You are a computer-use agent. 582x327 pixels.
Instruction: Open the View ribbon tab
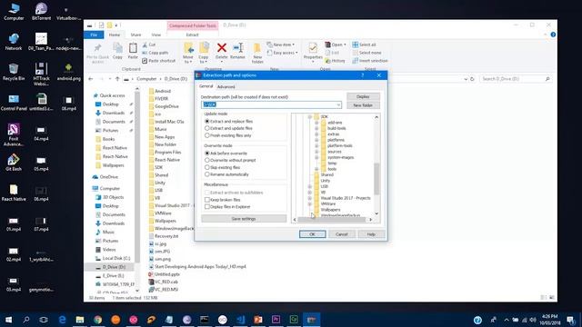(x=156, y=35)
